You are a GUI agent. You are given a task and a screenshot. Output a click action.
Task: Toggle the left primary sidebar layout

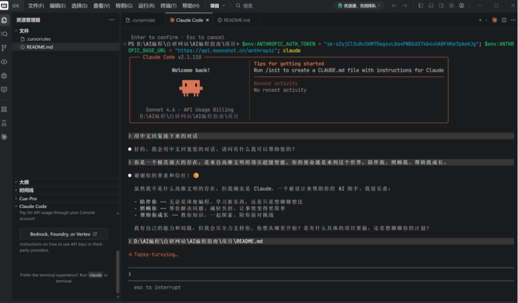click(421, 6)
